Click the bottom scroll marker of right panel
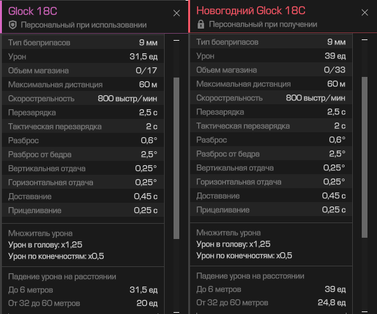Image resolution: width=377 pixels, height=314 pixels. [364, 311]
